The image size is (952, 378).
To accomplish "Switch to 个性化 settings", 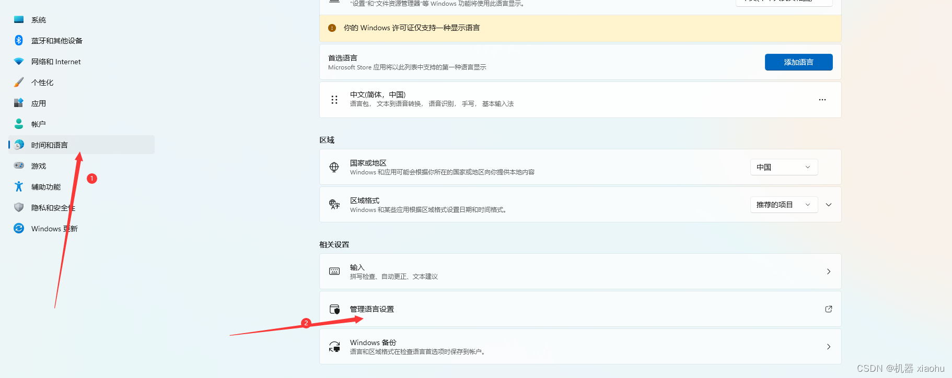I will click(82, 82).
